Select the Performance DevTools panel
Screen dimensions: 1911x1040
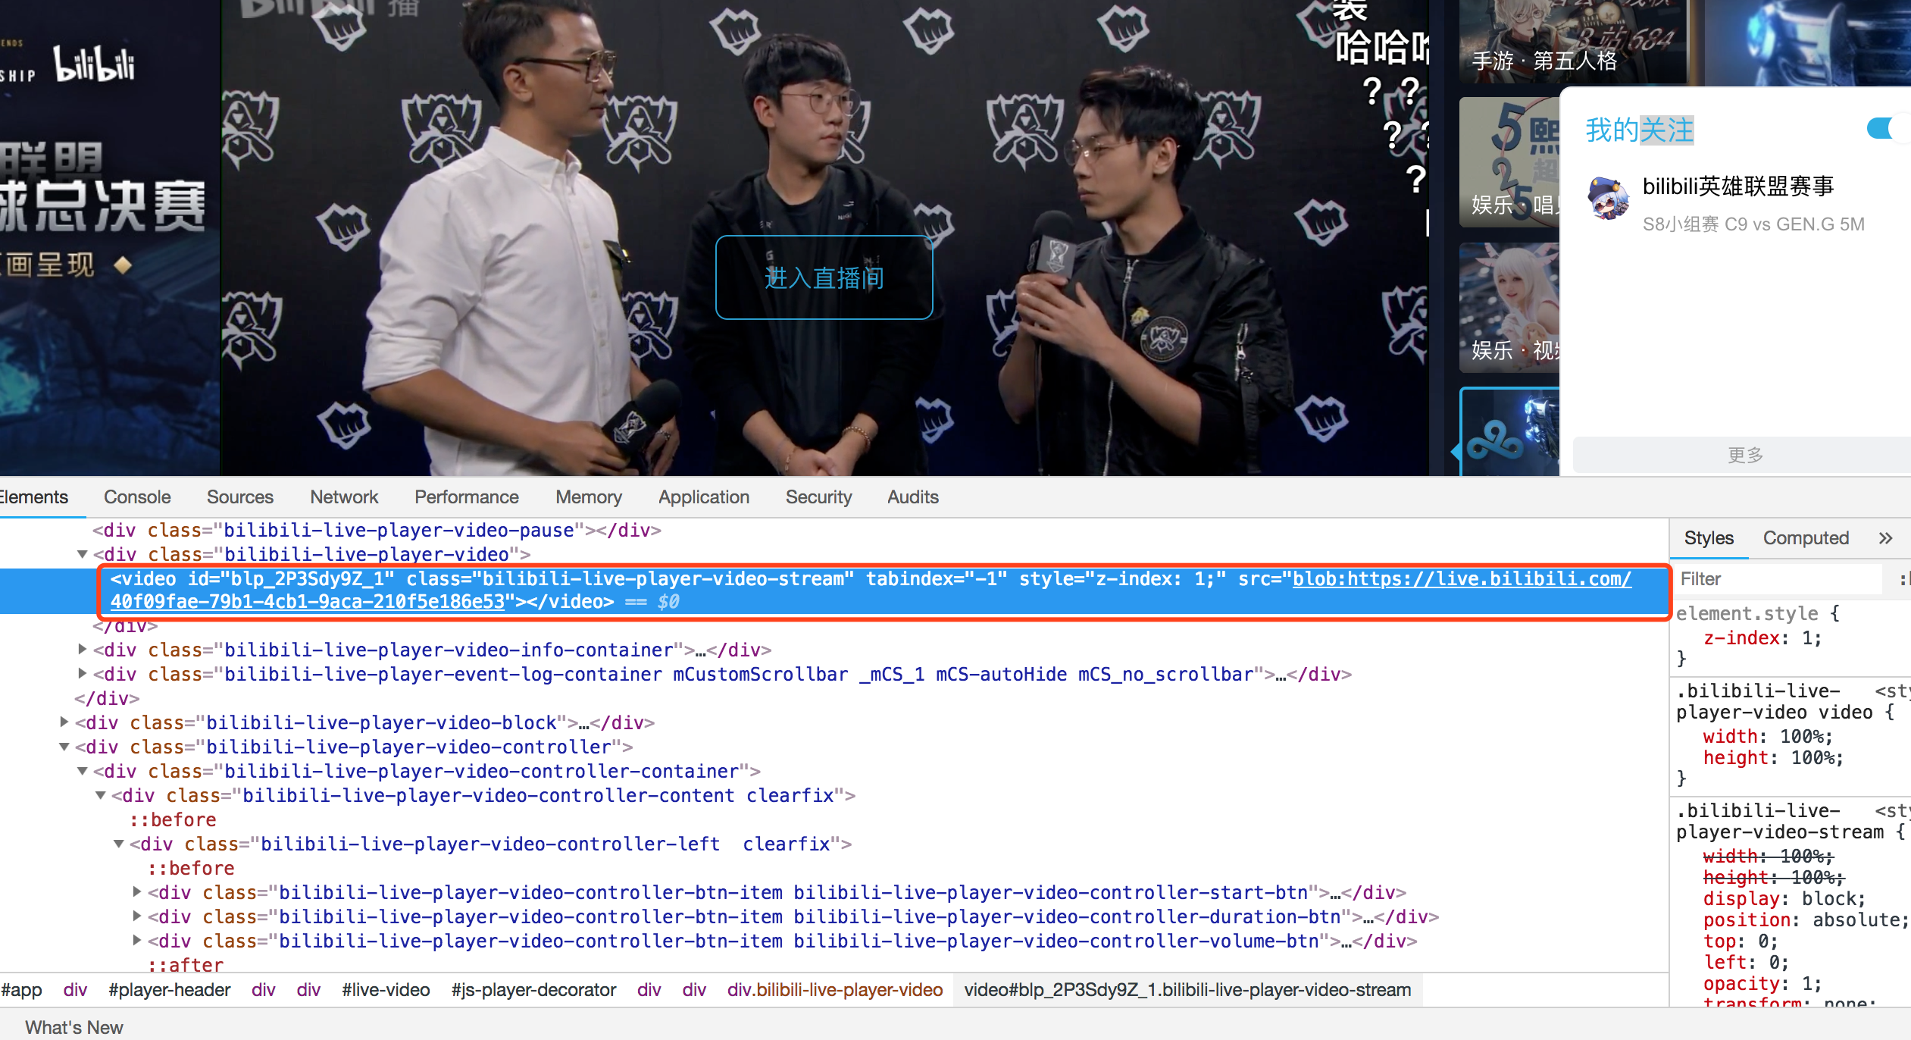tap(464, 498)
